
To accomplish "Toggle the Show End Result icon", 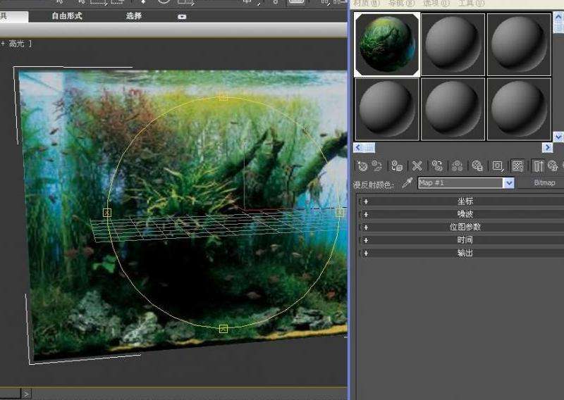I will click(x=539, y=166).
